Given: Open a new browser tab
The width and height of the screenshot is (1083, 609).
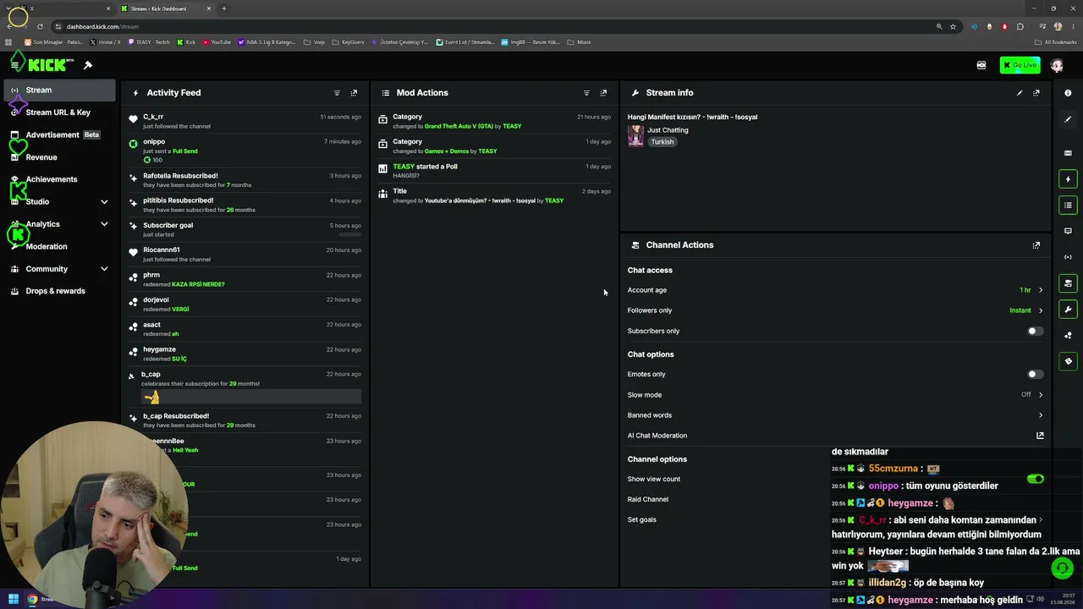Looking at the screenshot, I should (x=224, y=8).
